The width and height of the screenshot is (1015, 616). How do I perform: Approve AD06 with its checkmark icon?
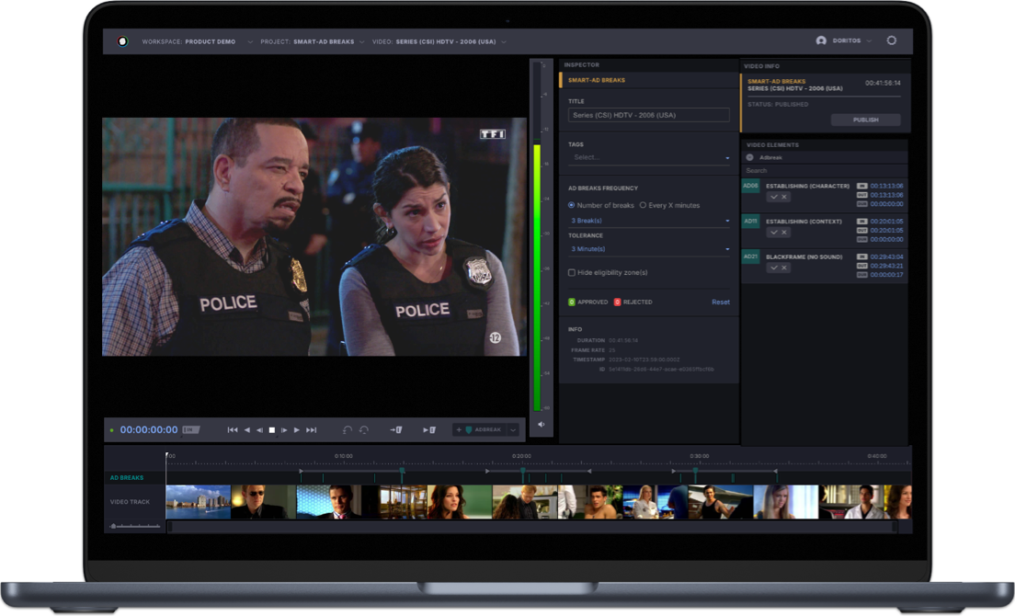pyautogui.click(x=773, y=197)
